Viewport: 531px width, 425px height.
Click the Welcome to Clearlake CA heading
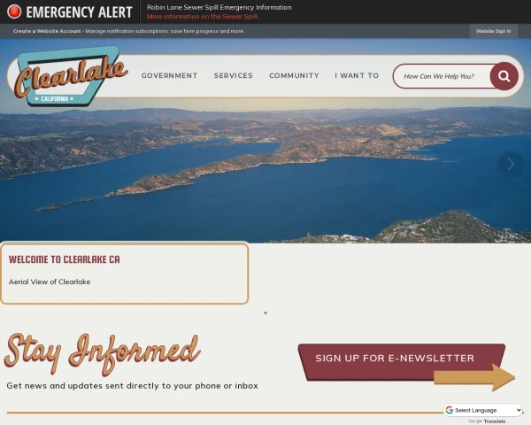tap(64, 259)
